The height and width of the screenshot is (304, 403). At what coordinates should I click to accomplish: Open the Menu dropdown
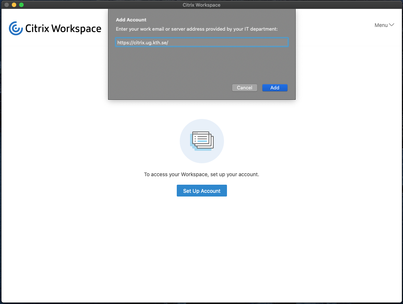pos(384,25)
